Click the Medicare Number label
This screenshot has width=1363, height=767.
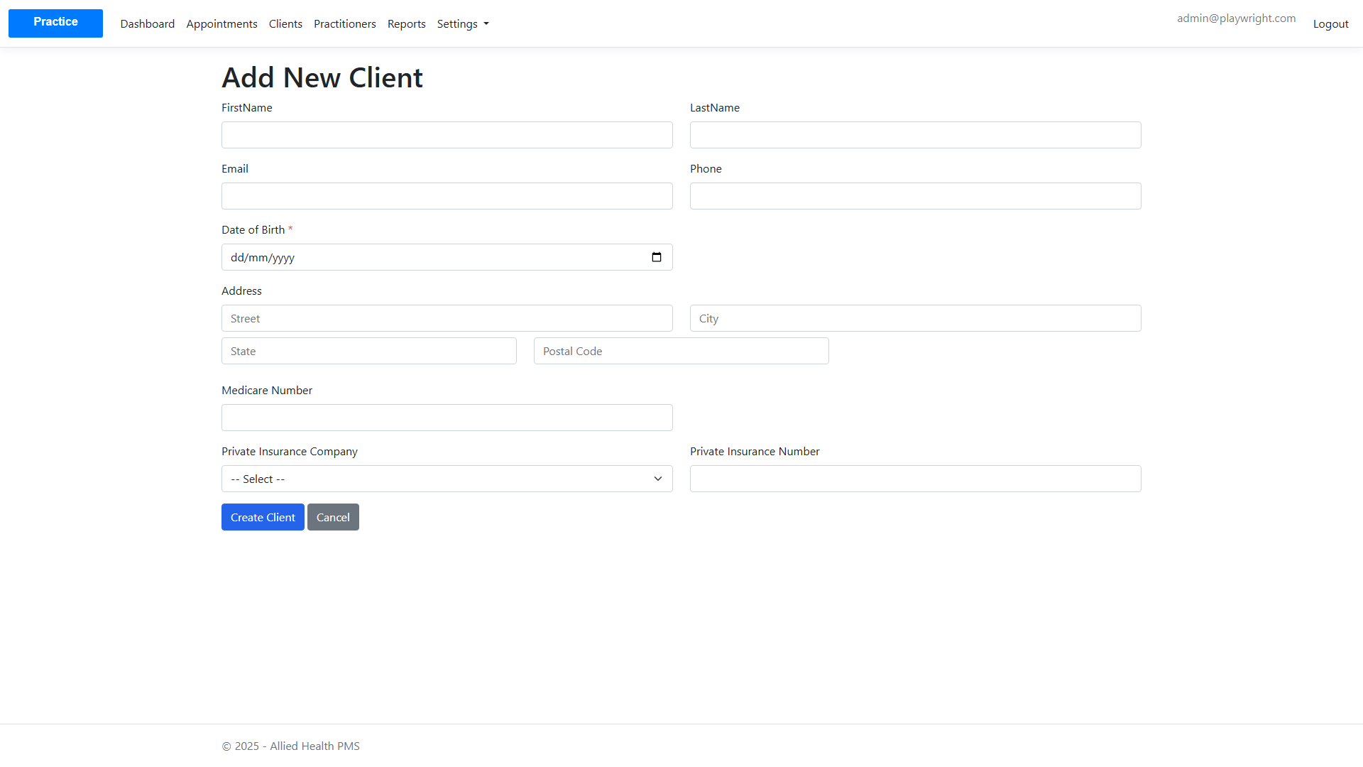click(267, 390)
